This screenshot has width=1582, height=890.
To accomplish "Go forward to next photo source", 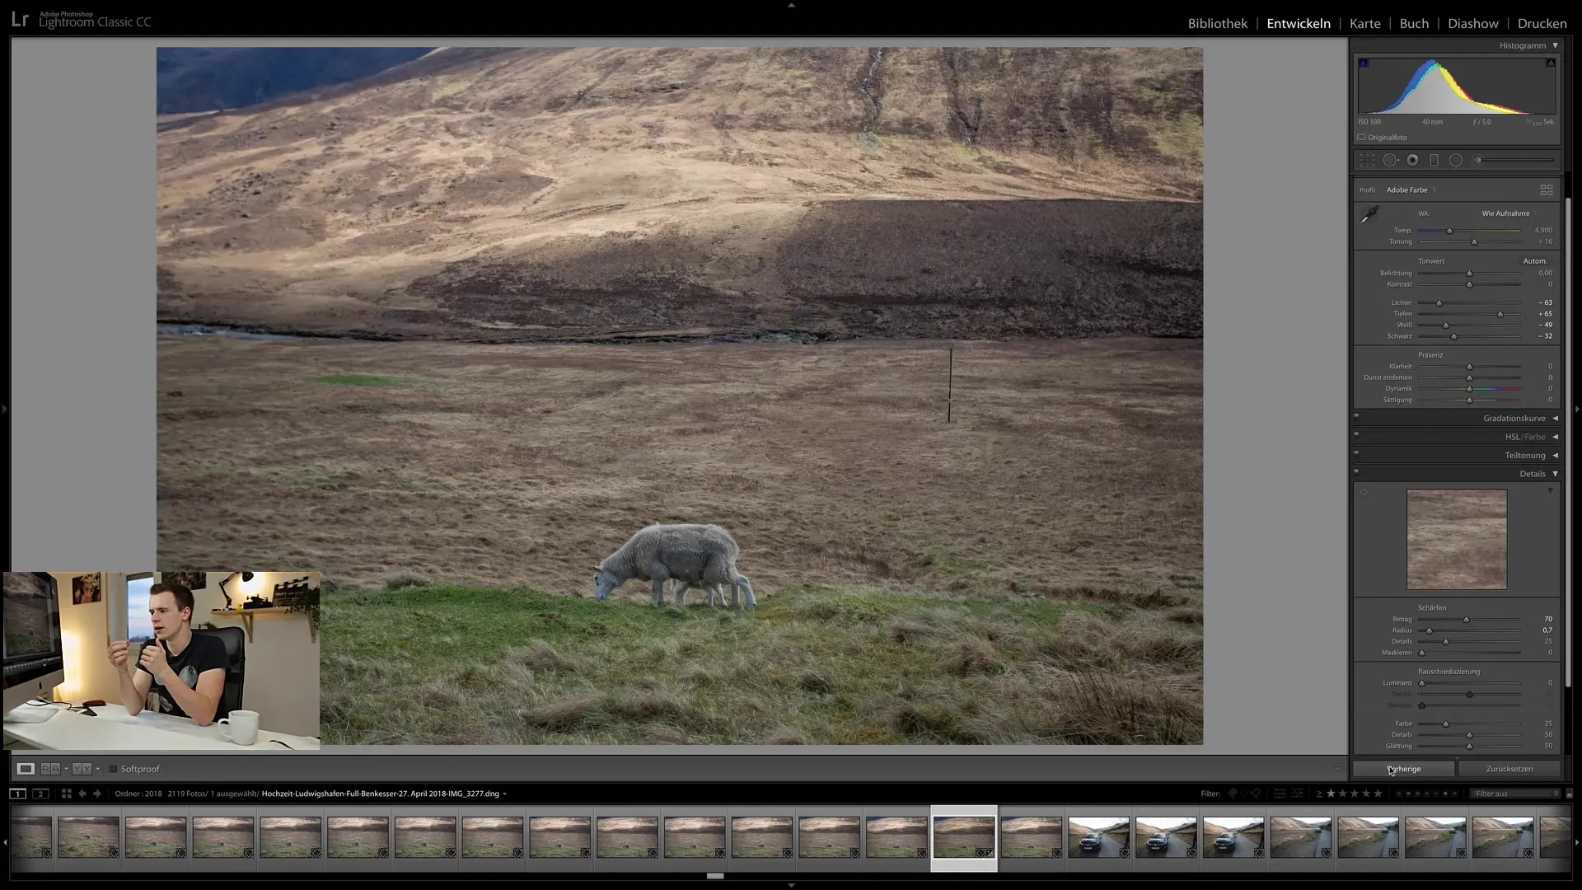I will [x=97, y=794].
